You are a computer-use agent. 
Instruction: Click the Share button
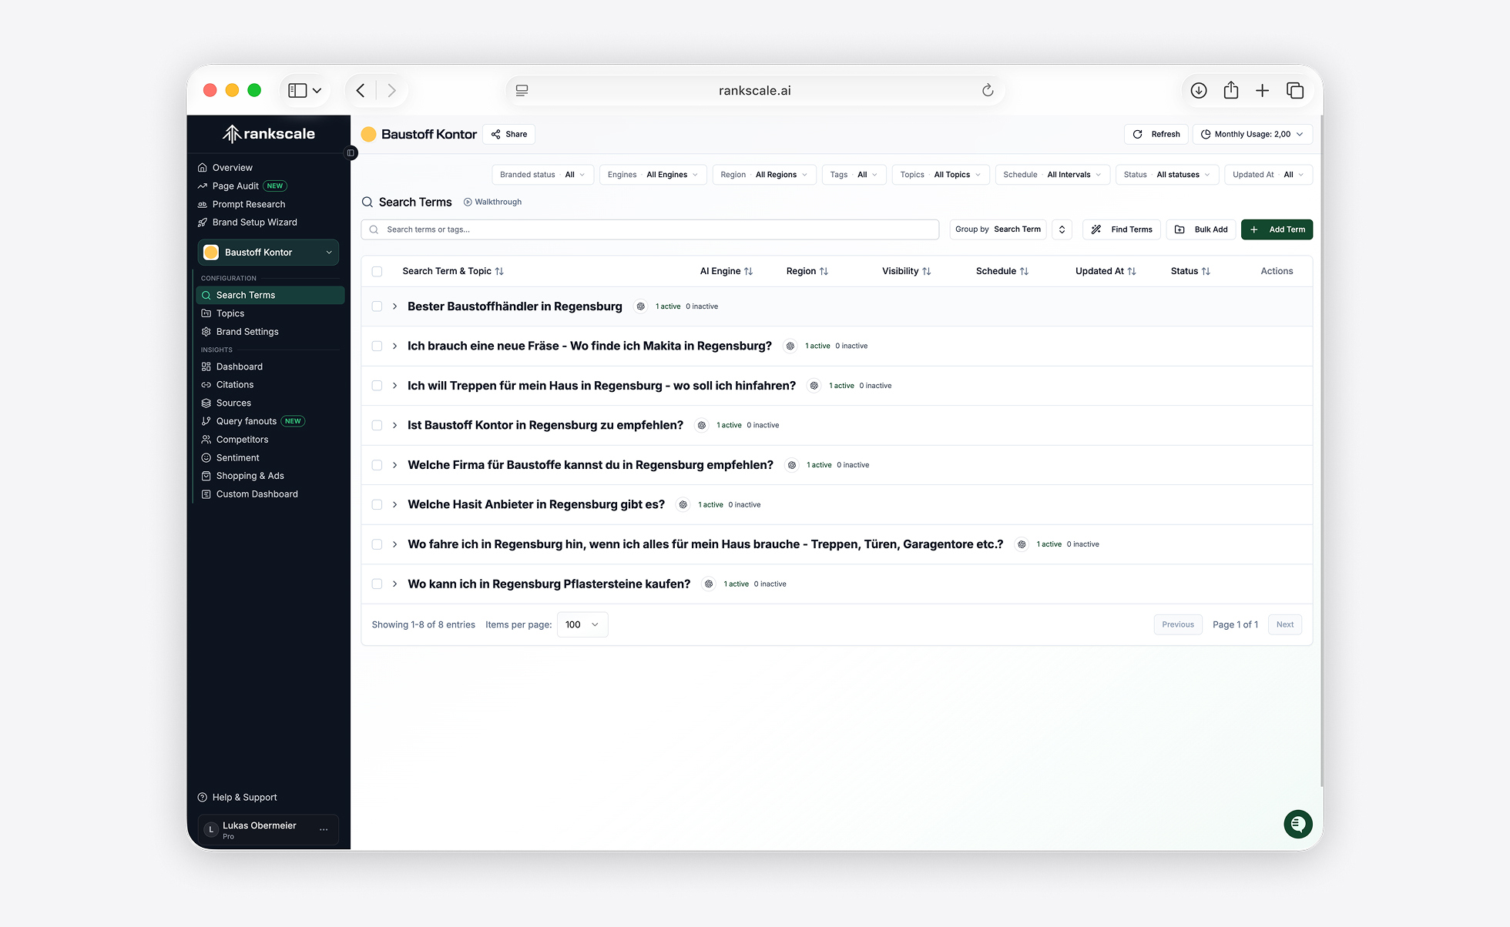pyautogui.click(x=509, y=134)
